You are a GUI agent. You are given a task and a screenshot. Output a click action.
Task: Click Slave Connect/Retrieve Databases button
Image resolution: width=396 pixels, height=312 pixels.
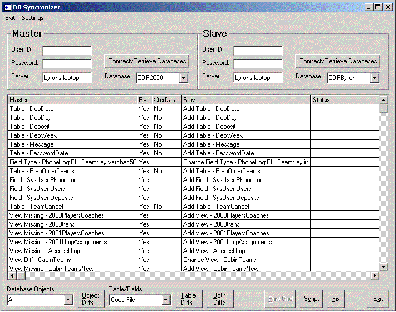click(x=338, y=61)
